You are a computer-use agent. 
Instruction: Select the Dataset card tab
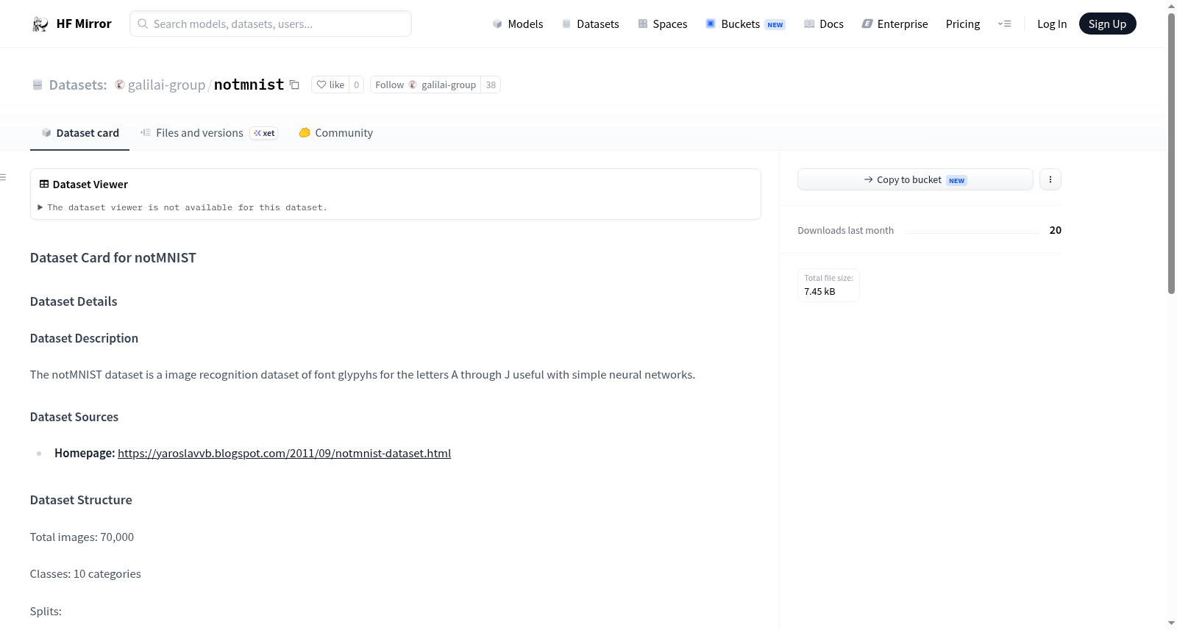pos(79,133)
